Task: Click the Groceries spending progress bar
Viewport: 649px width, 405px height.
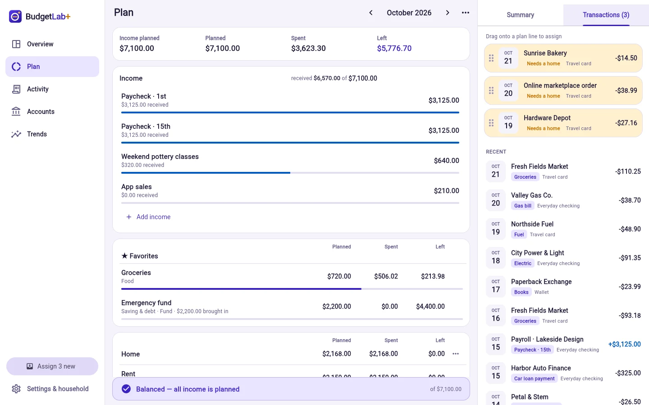Action: [x=292, y=289]
